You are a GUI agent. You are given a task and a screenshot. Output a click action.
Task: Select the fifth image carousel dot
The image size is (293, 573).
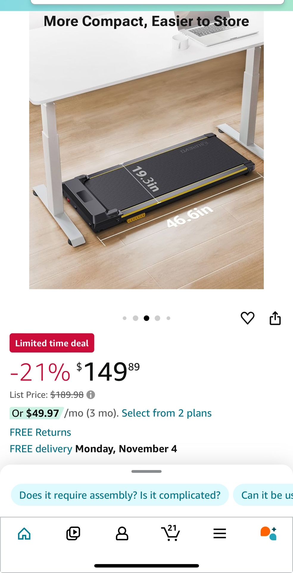coord(169,318)
